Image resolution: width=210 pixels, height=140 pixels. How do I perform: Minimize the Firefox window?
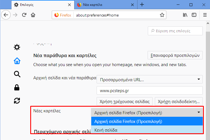coord(178,5)
